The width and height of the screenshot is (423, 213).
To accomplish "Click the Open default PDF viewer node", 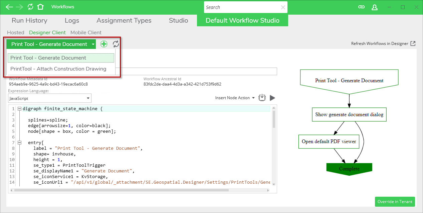I will (x=329, y=141).
